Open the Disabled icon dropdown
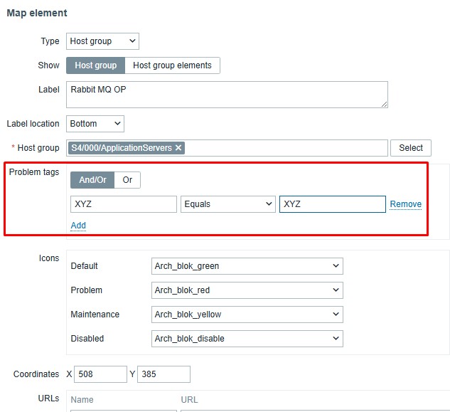Viewport: 450px width, 412px height. [x=247, y=339]
